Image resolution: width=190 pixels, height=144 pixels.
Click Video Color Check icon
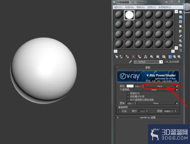180,31
